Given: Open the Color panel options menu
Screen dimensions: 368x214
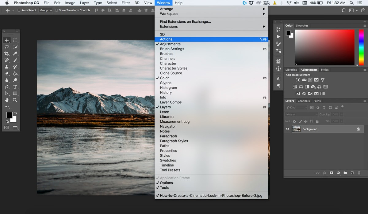Looking at the screenshot, I should [x=365, y=26].
